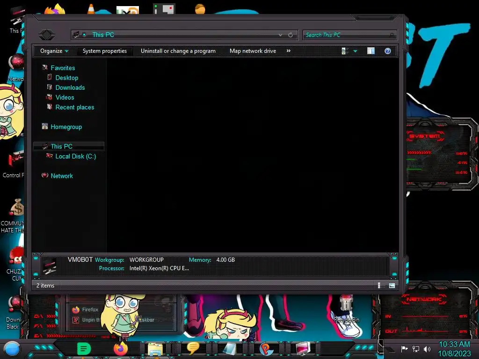Open the green notes app on taskbar
The width and height of the screenshot is (479, 359).
click(83, 349)
